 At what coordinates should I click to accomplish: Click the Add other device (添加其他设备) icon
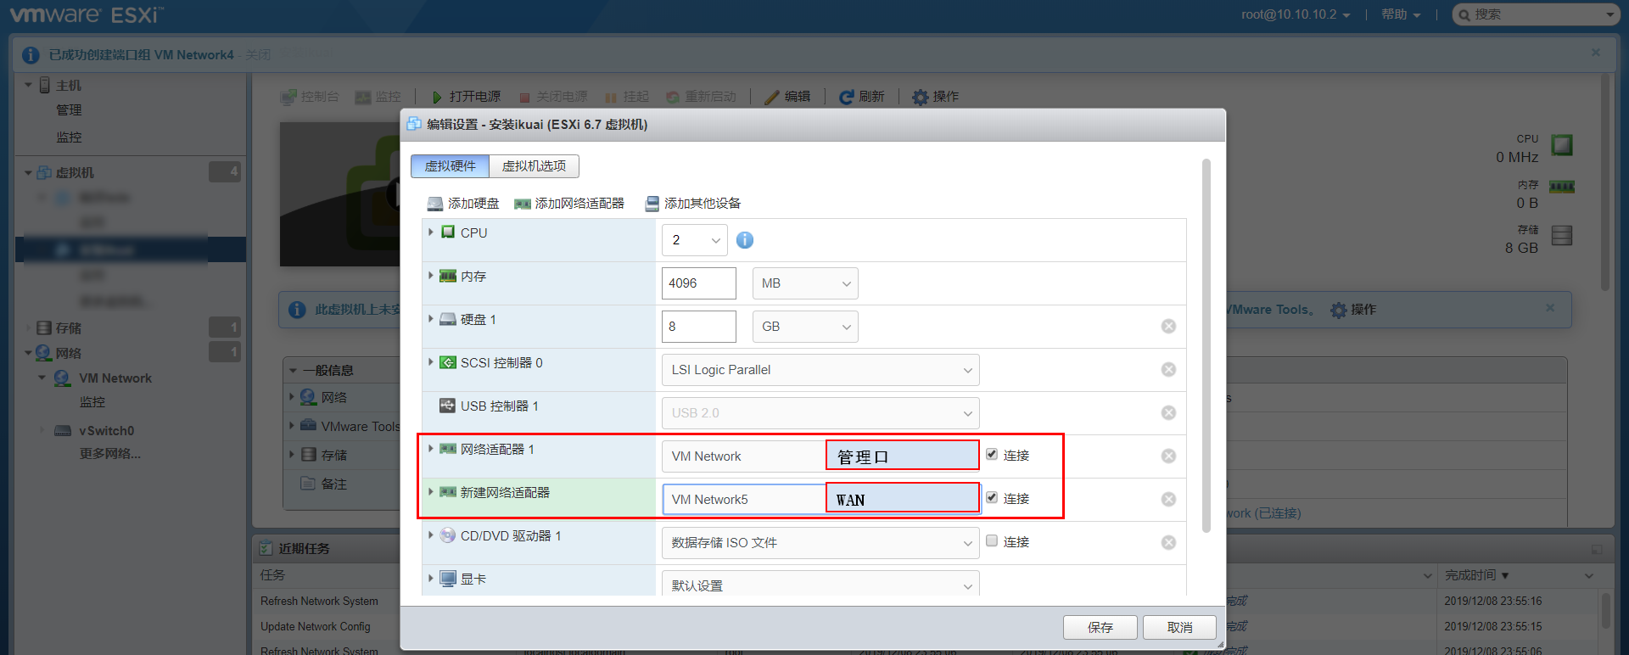pos(652,204)
